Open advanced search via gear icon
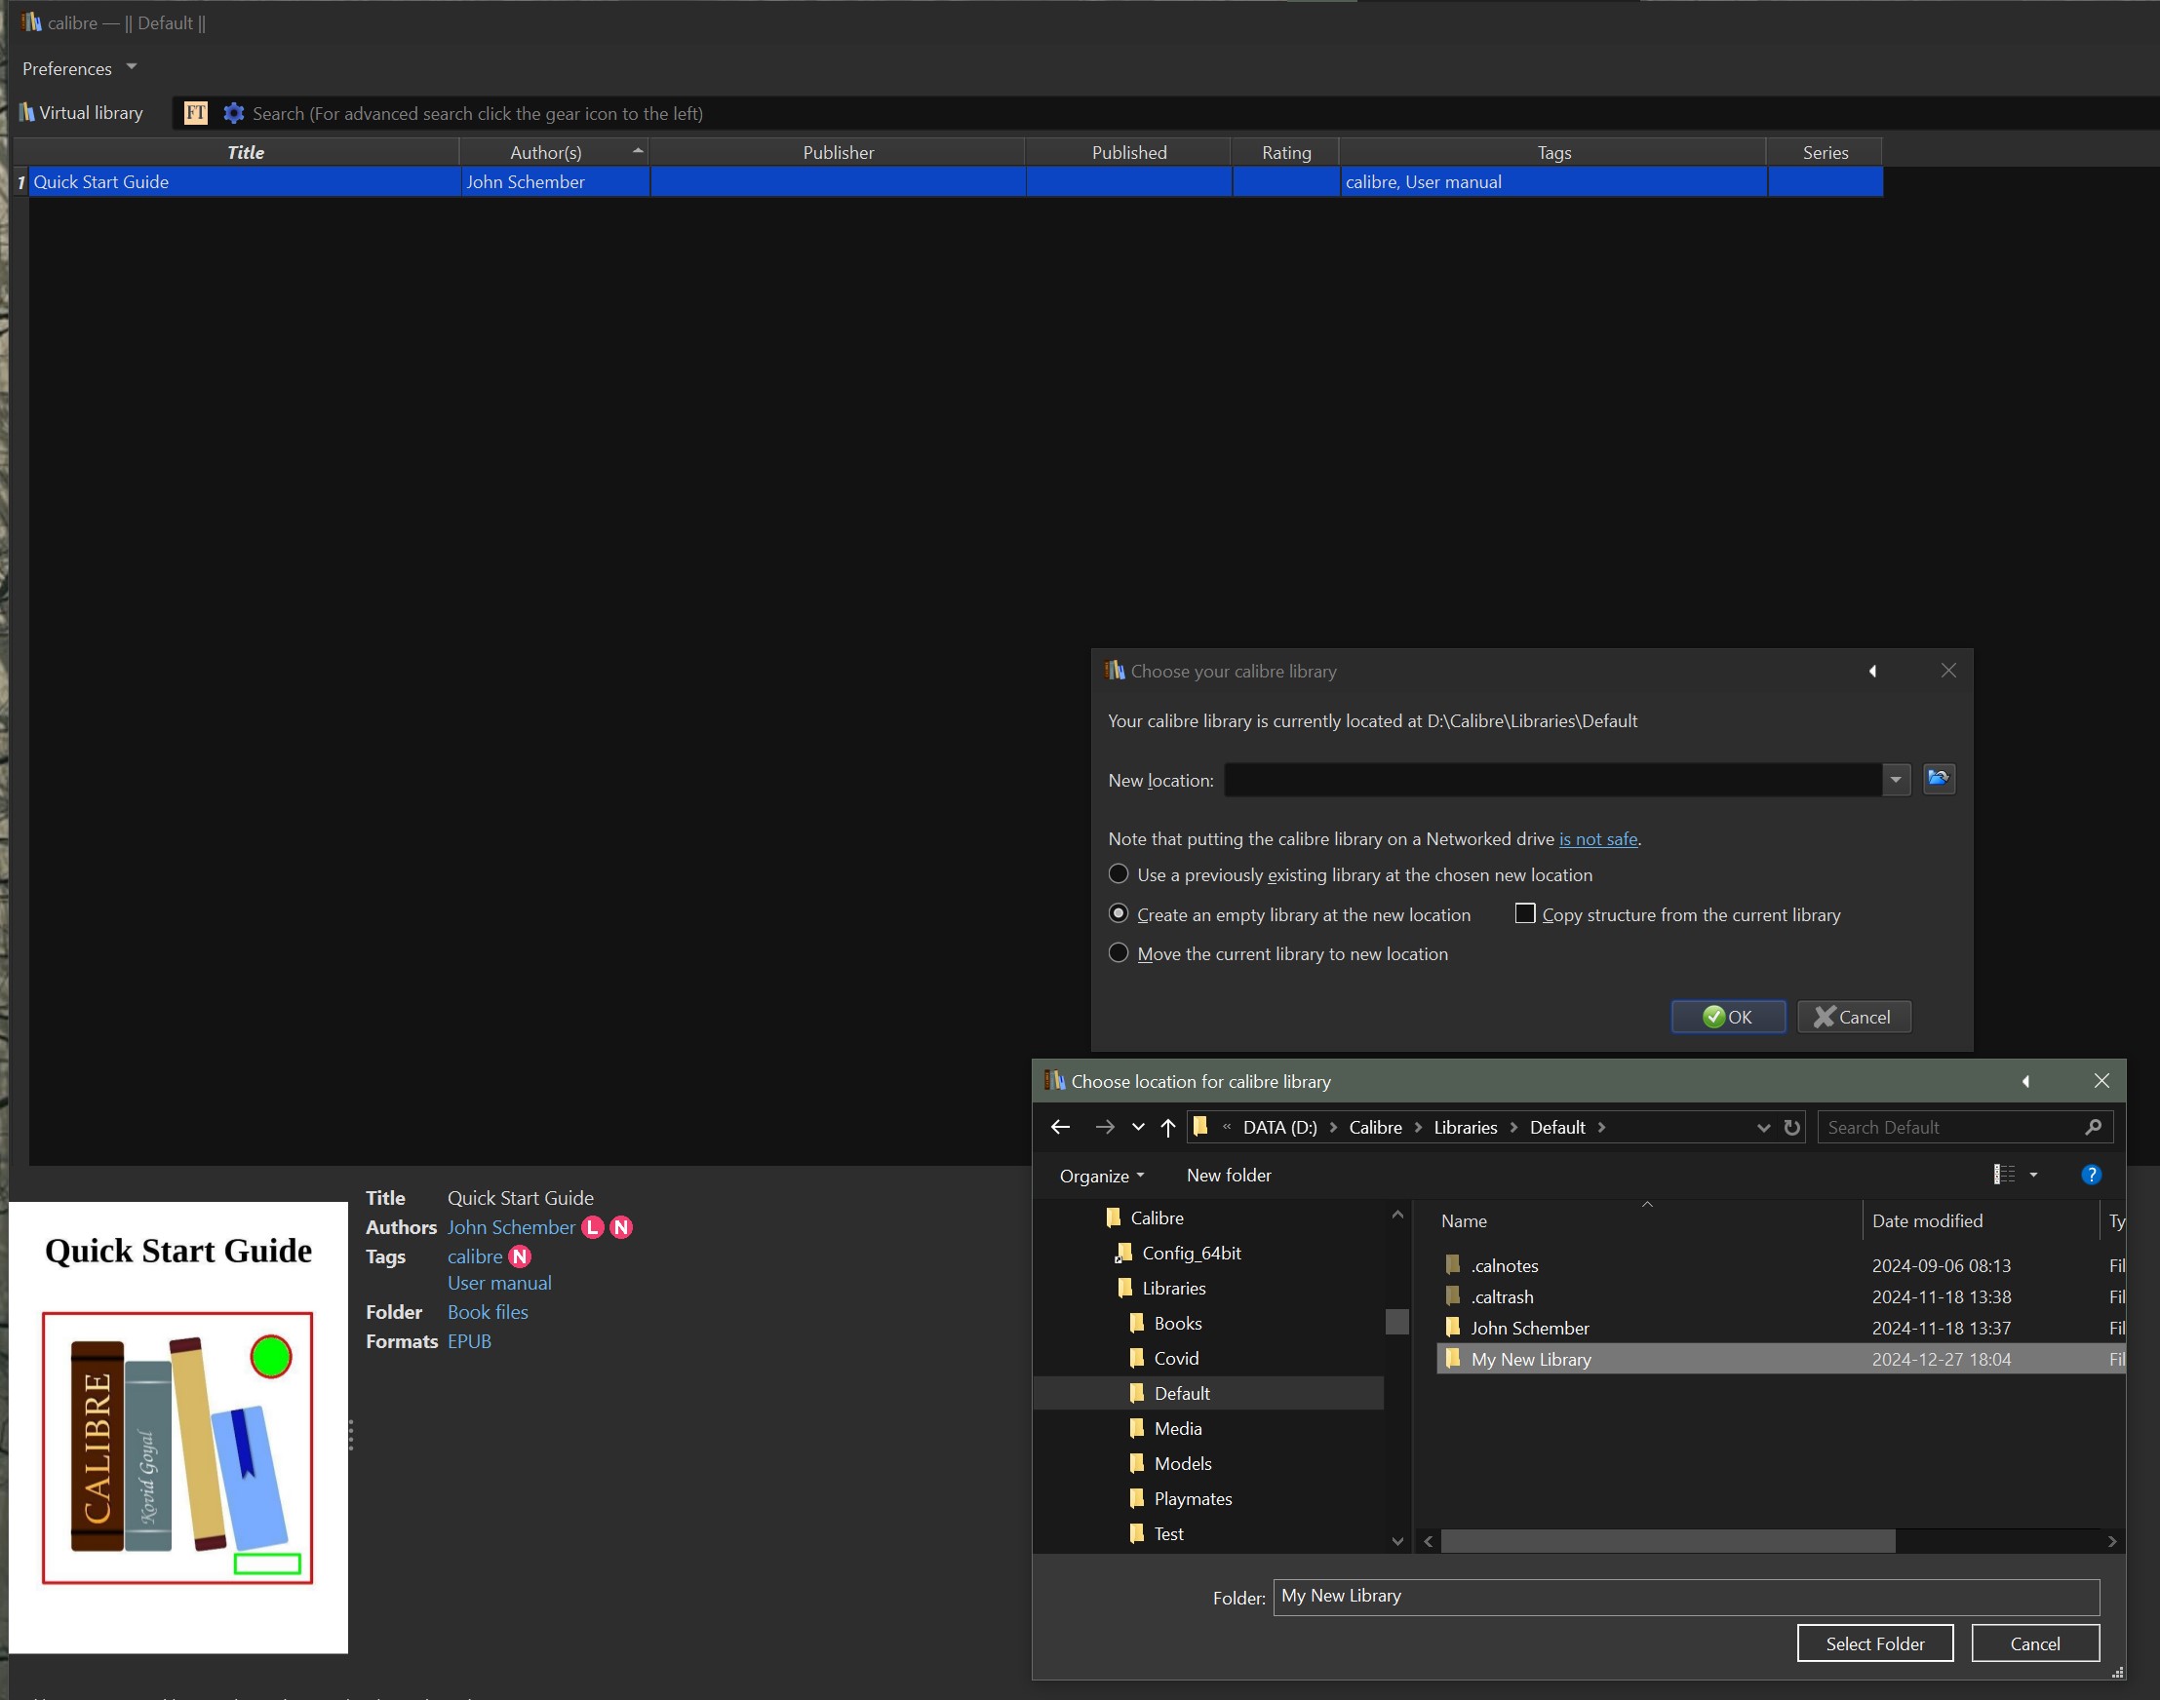Viewport: 2160px width, 1700px height. pyautogui.click(x=233, y=113)
